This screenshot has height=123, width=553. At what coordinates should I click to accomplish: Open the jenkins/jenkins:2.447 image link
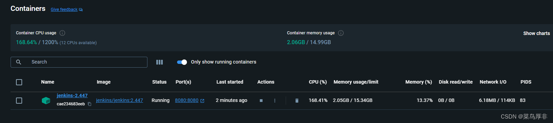tap(120, 100)
